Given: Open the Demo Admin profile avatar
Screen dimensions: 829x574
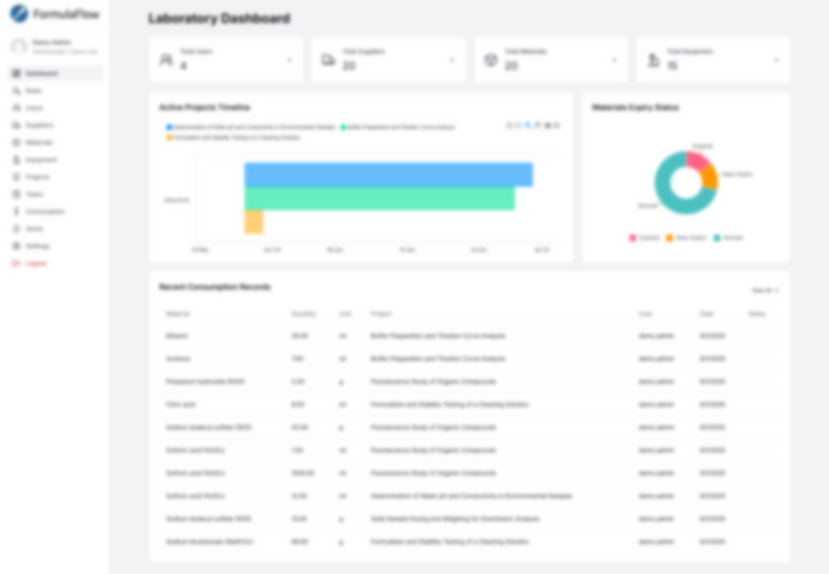Looking at the screenshot, I should (x=19, y=46).
